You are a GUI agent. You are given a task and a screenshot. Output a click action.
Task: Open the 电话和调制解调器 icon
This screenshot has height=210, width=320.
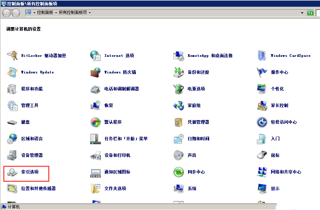pyautogui.click(x=96, y=89)
